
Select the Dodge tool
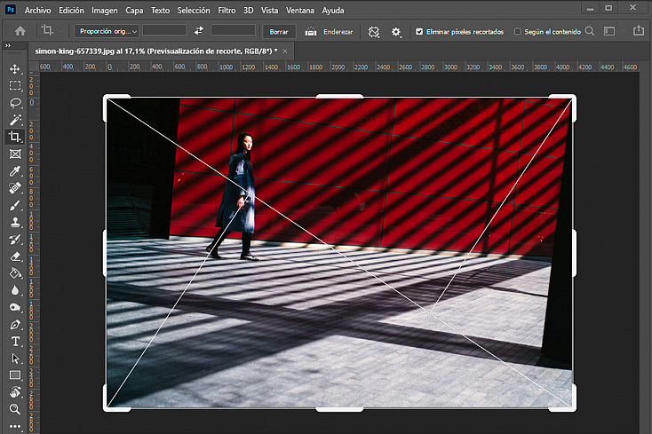[15, 307]
